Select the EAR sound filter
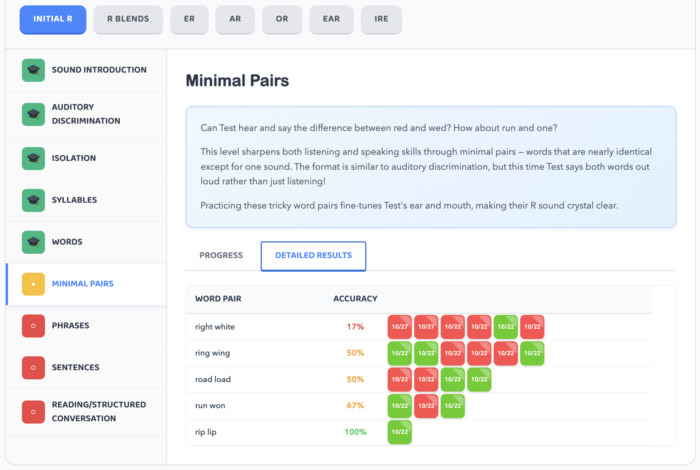Screen dimensions: 700x470 point(331,19)
